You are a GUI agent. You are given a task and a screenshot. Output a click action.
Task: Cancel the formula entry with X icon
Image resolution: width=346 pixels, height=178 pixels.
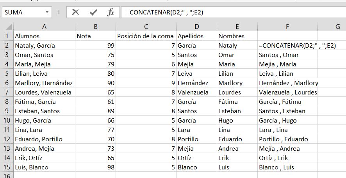pos(76,12)
